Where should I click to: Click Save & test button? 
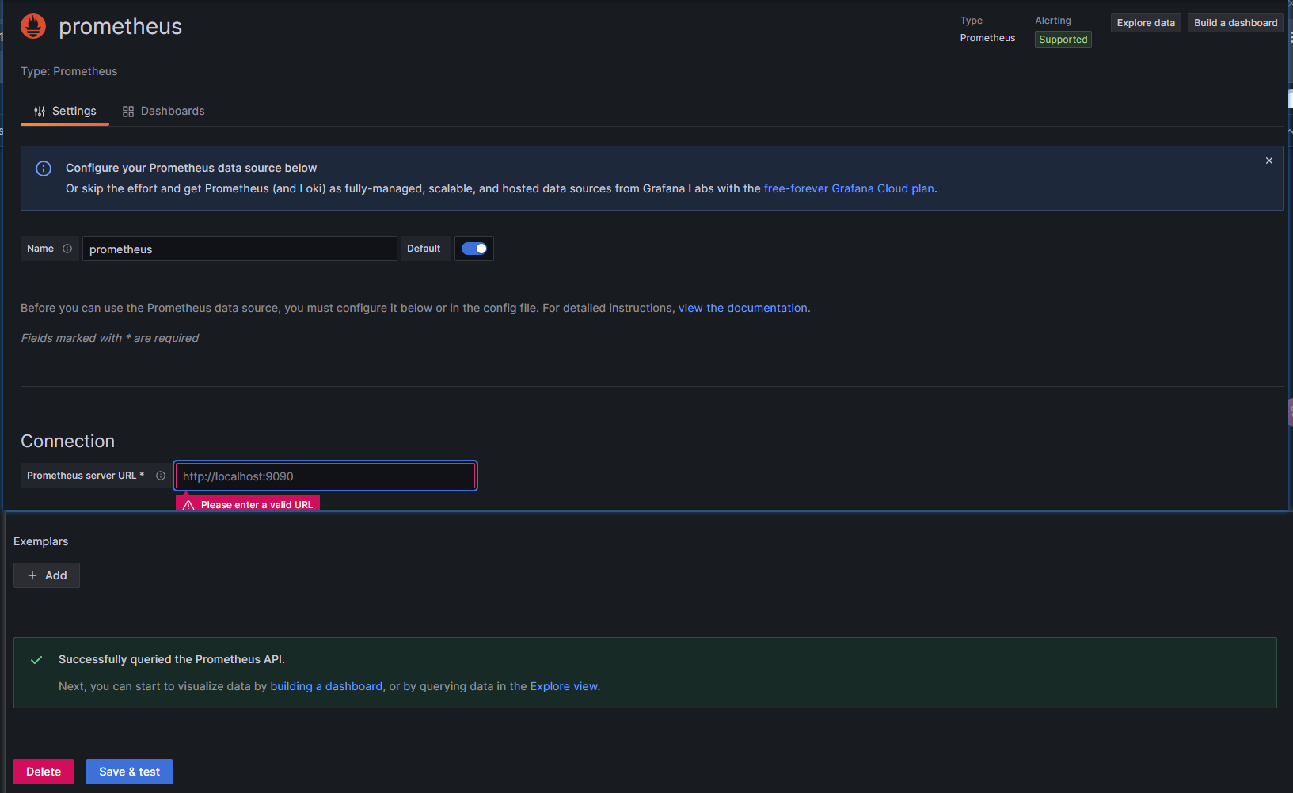tap(129, 772)
